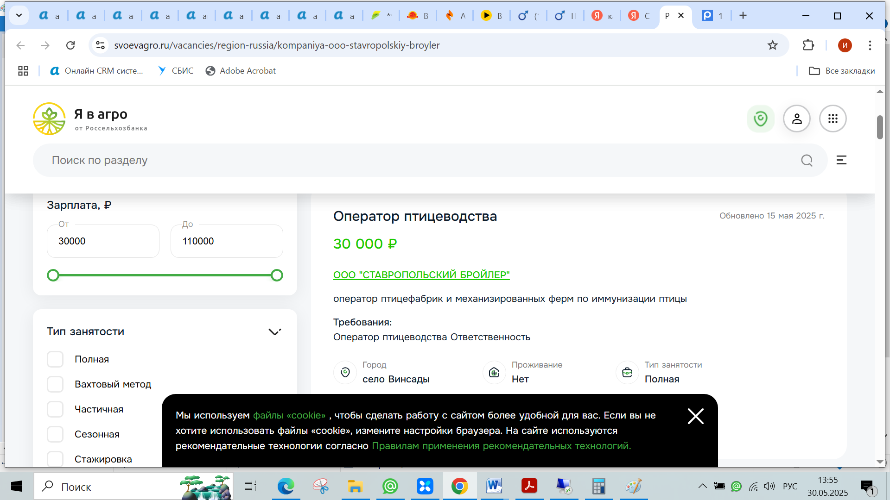The width and height of the screenshot is (890, 500).
Task: Check the Стажировка option
Action: coord(55,459)
